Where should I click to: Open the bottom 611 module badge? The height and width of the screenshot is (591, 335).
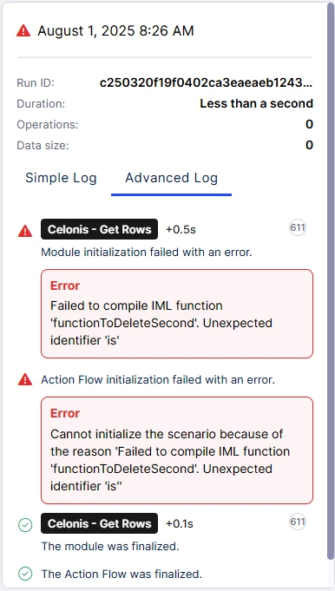298,522
